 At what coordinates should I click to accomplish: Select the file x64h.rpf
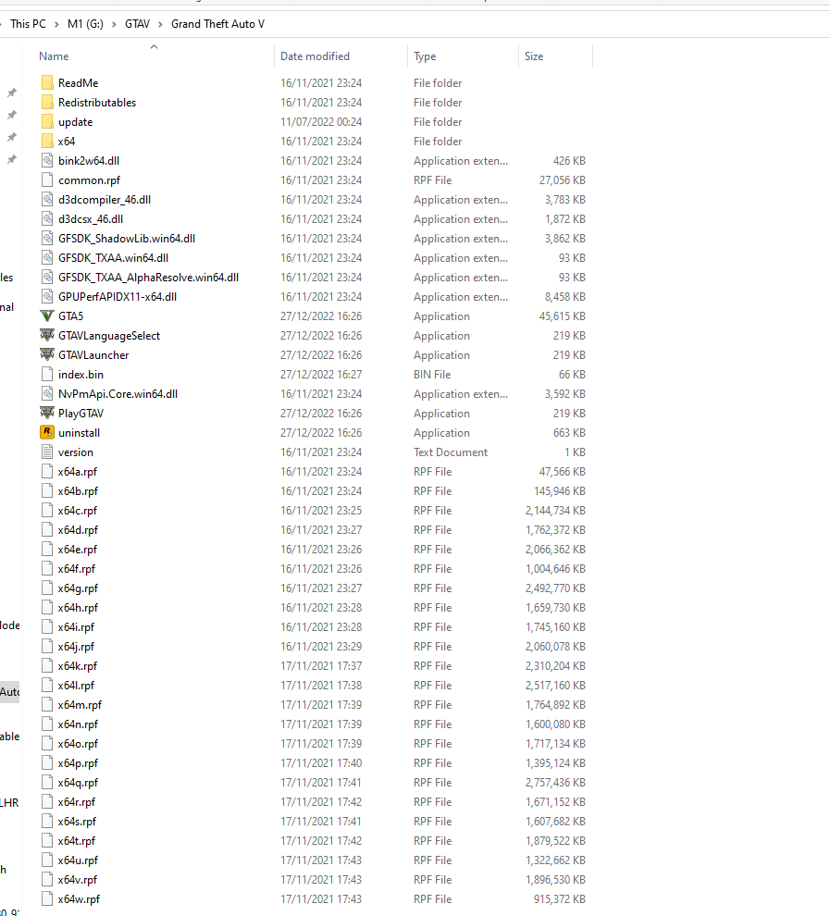(78, 608)
